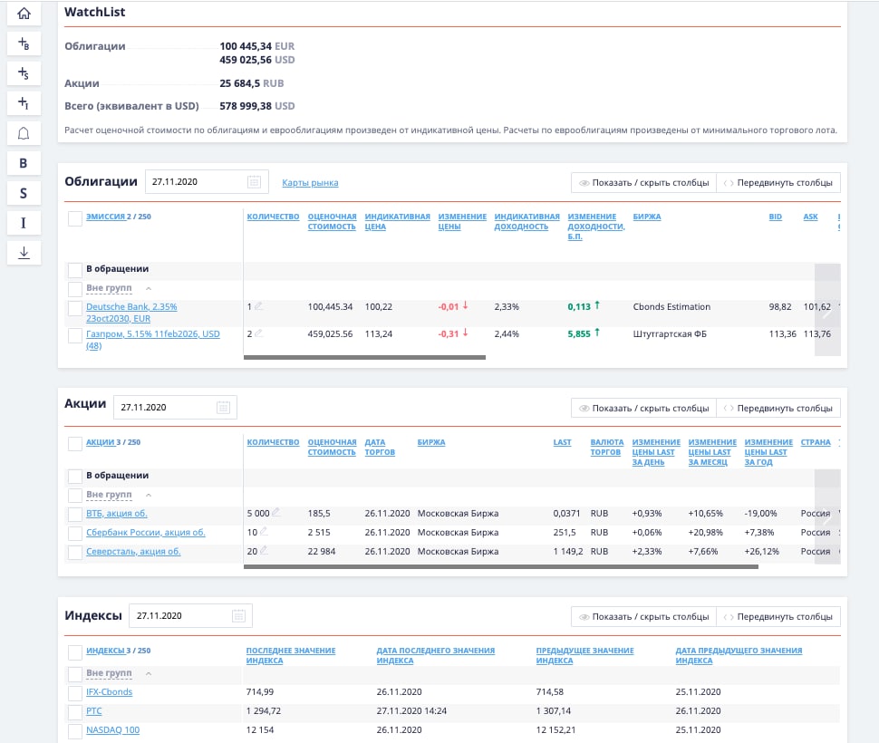Tick select-all checkbox next to Акции header

(x=75, y=444)
